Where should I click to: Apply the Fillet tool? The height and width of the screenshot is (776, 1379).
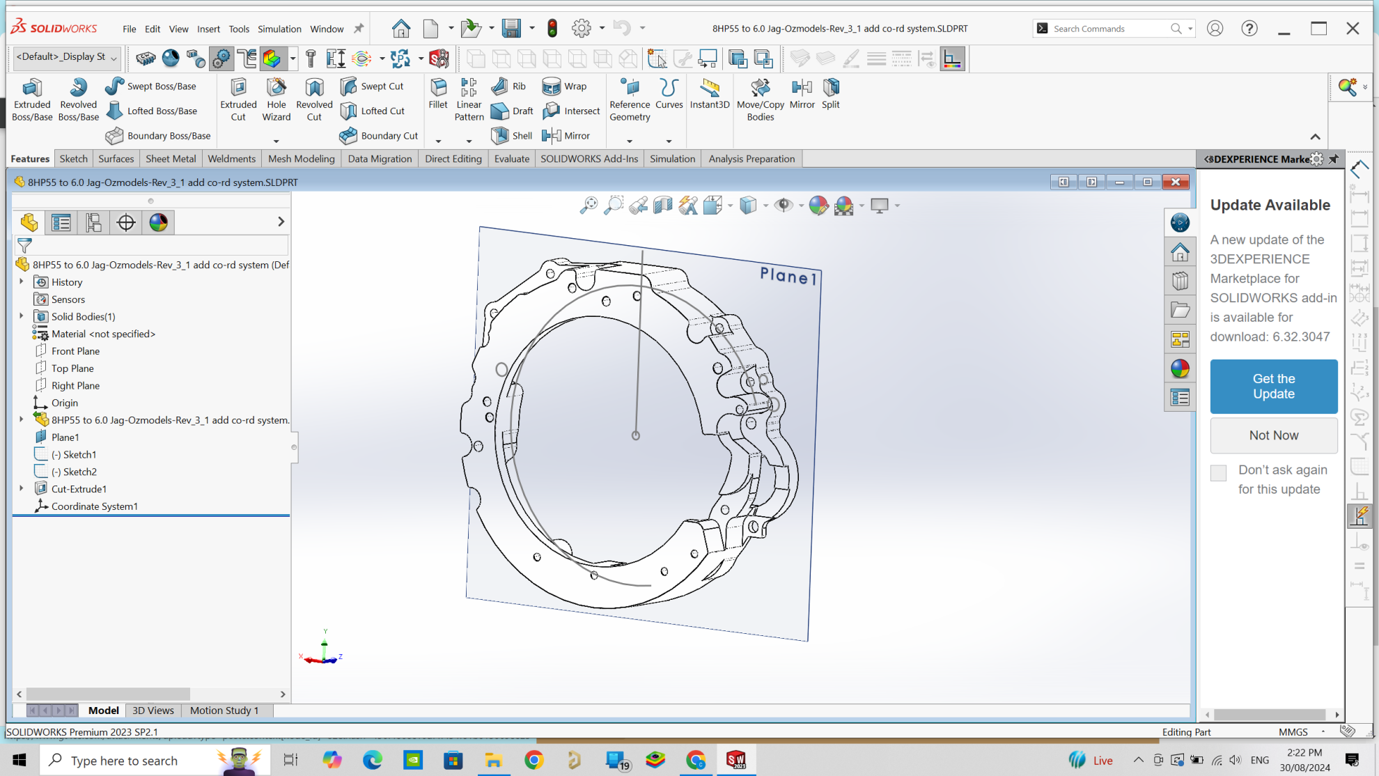(x=438, y=93)
